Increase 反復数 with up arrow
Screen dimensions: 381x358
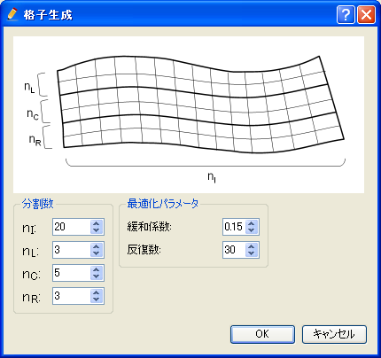click(252, 246)
